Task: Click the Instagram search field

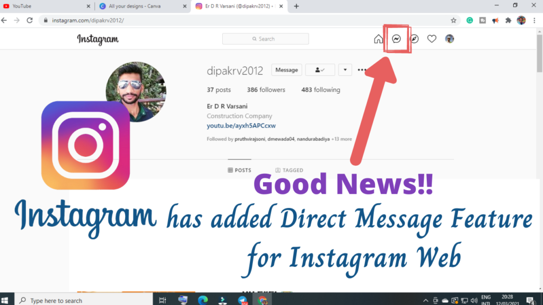Action: pyautogui.click(x=265, y=39)
